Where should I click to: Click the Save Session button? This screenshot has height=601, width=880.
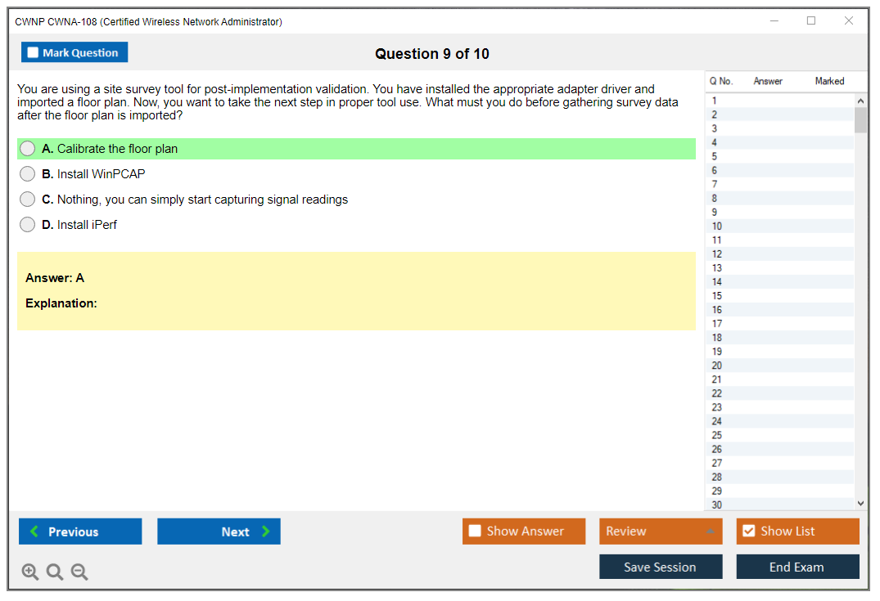click(x=661, y=567)
